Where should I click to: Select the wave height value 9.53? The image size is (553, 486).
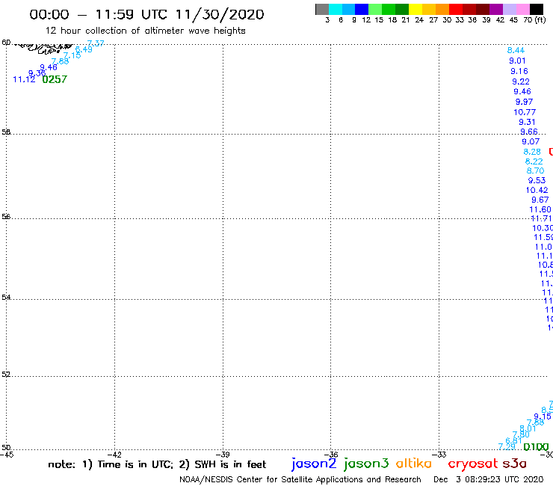coord(537,180)
